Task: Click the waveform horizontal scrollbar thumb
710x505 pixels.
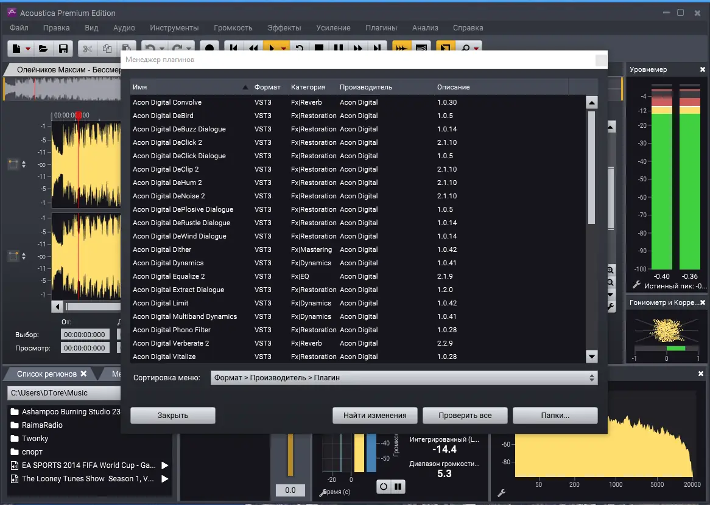Action: pyautogui.click(x=93, y=307)
